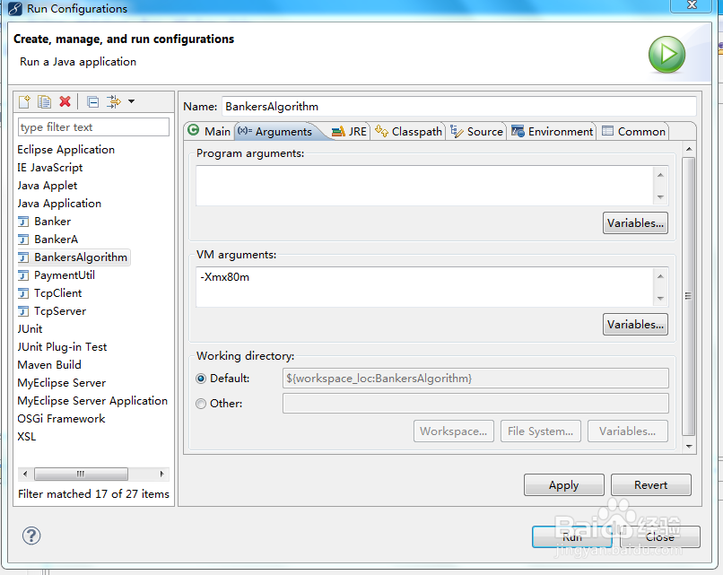Switch to the Arguments tab
723x575 pixels.
click(275, 131)
